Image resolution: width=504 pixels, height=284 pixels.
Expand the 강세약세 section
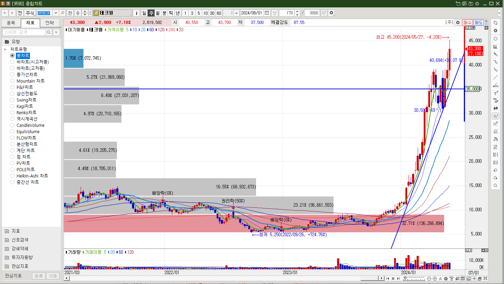[x=7, y=248]
